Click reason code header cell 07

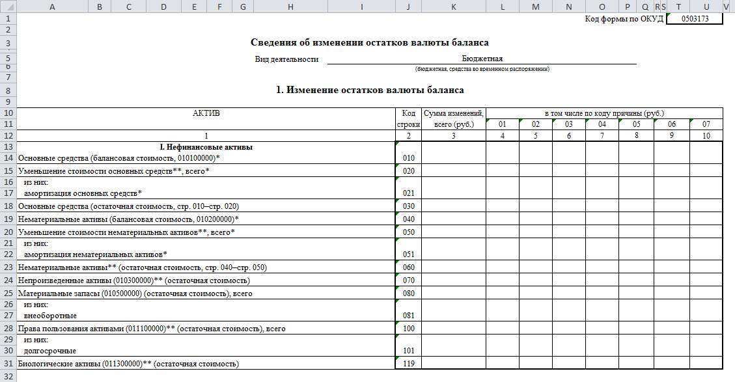[706, 124]
